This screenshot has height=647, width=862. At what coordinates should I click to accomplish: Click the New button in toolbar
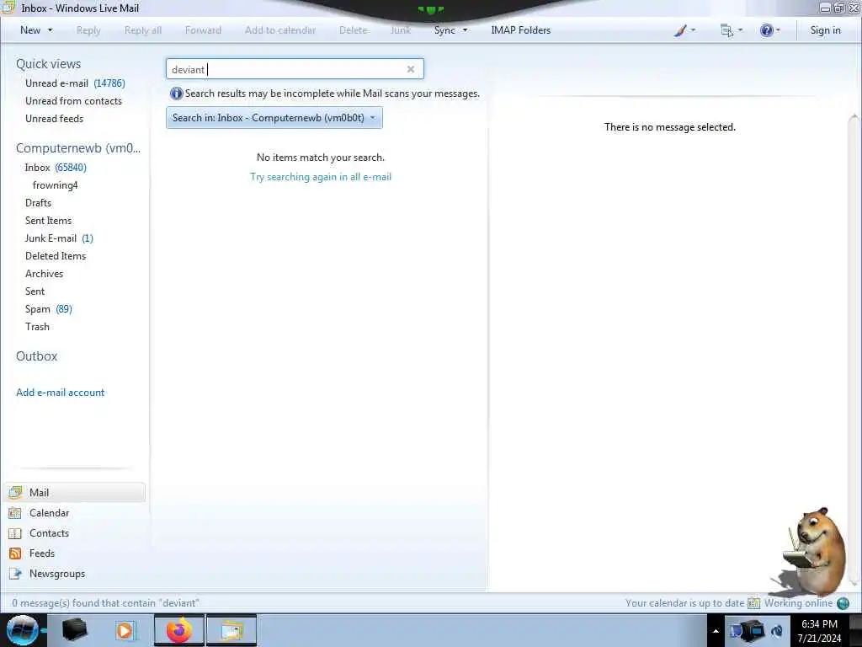[x=30, y=30]
